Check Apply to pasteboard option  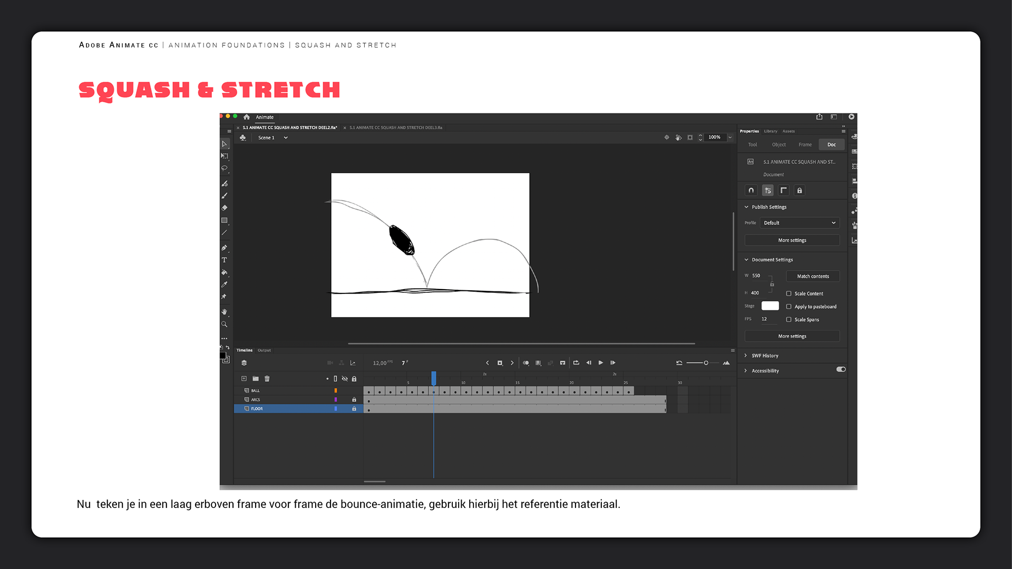pos(789,307)
